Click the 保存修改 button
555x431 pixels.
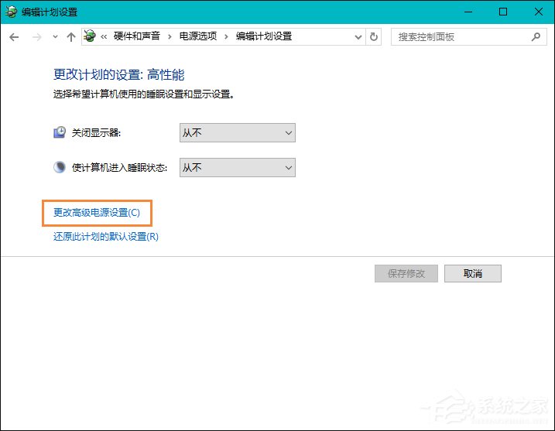(406, 273)
